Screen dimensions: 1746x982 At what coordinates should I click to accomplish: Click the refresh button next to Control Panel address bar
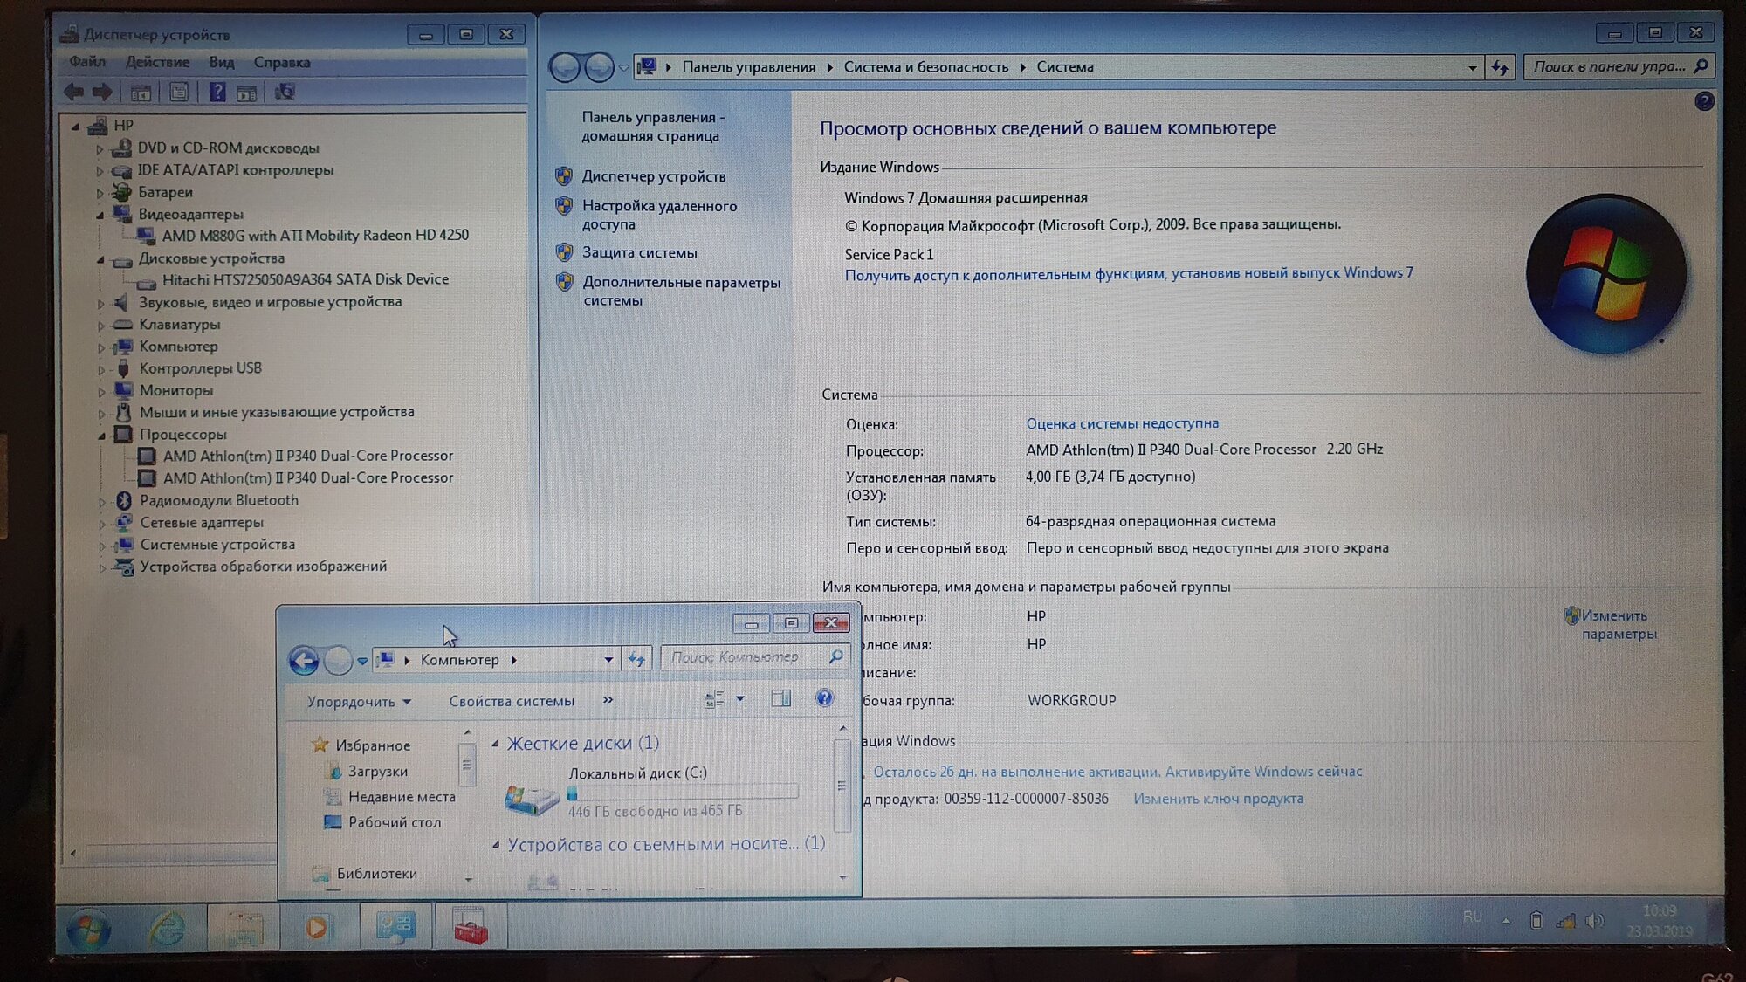pos(1500,67)
